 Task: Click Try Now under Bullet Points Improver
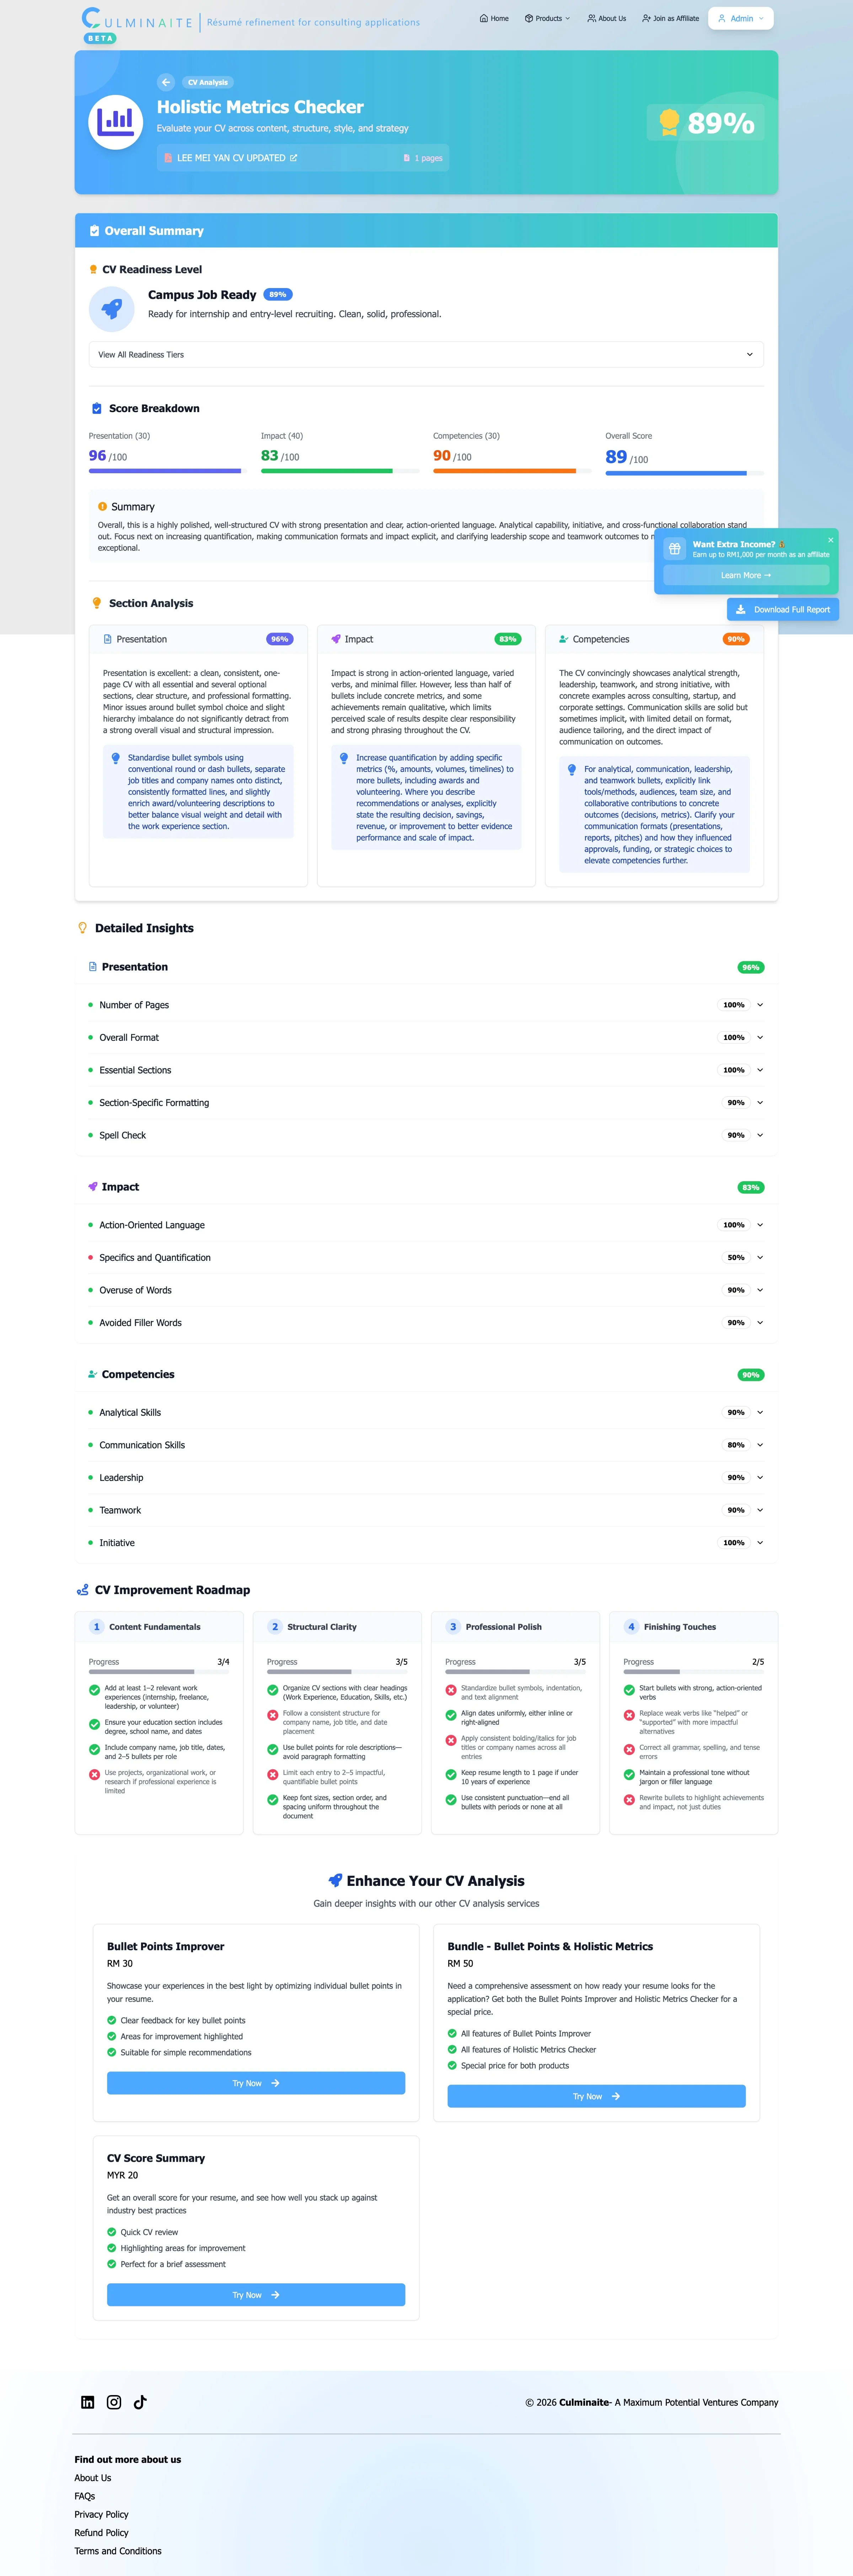pos(256,2083)
